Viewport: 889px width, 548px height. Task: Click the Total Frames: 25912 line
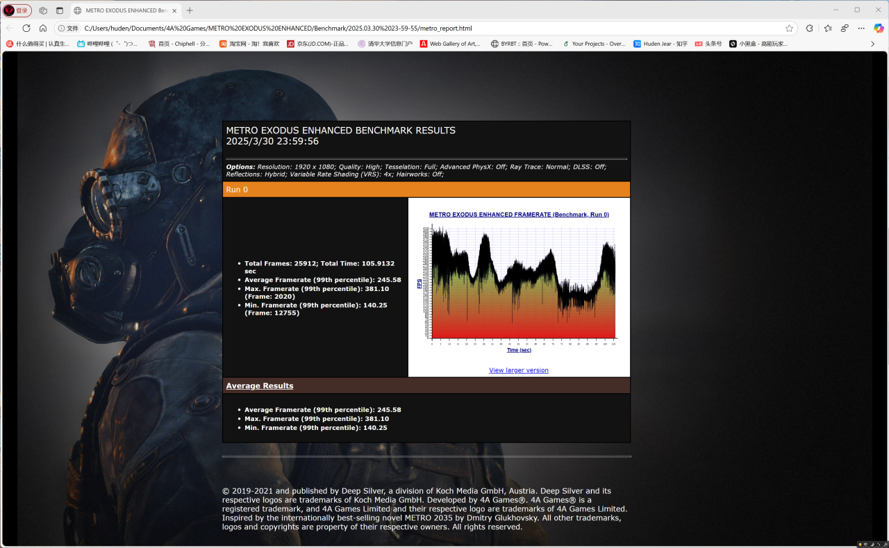[x=319, y=267]
